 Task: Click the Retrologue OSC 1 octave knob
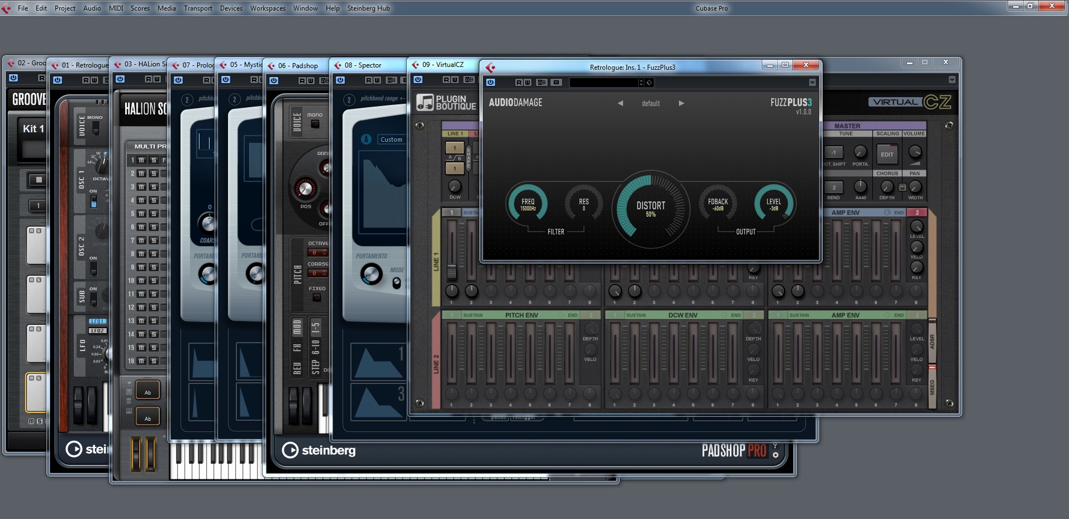101,165
